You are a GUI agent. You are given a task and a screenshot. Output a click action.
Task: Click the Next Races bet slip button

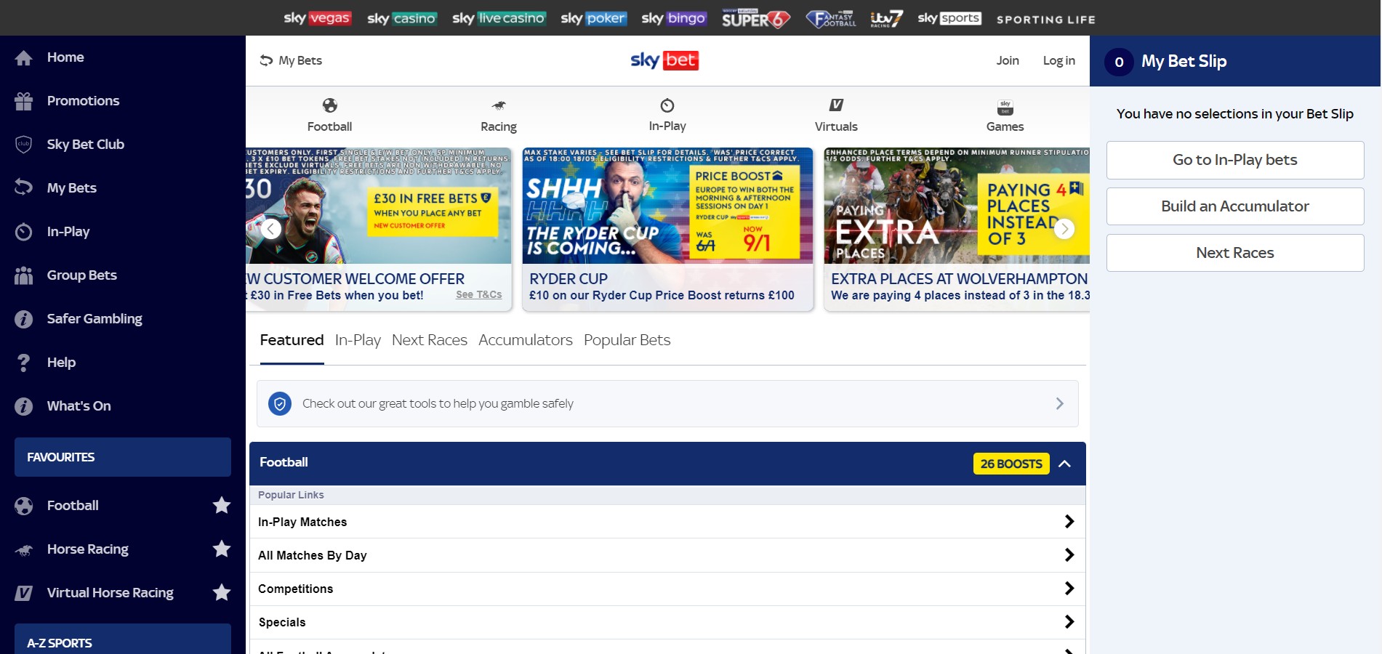tap(1235, 253)
